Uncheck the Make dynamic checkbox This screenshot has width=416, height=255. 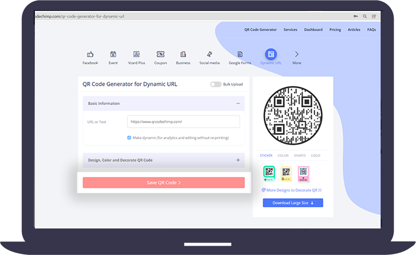[129, 138]
